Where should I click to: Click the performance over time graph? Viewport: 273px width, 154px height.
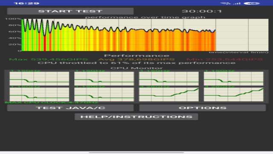[x=145, y=35]
